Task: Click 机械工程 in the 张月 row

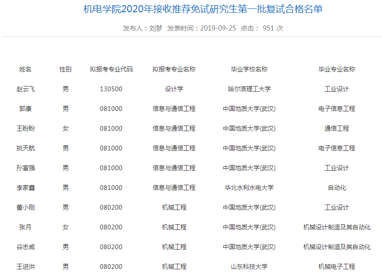Action: [x=174, y=227]
